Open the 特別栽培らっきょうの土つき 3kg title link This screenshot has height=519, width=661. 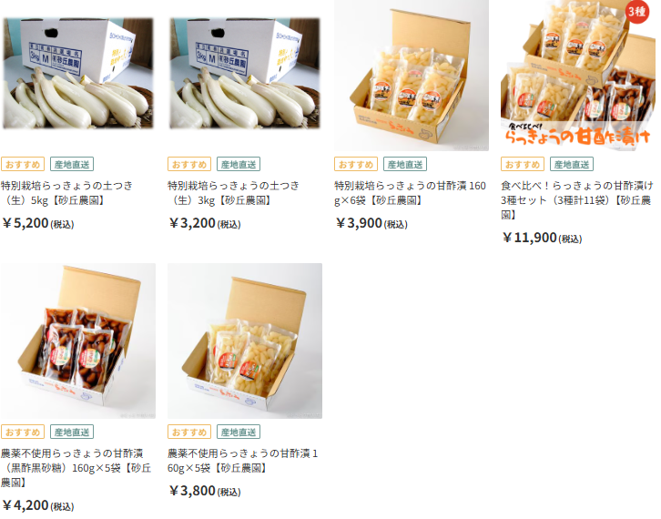pyautogui.click(x=234, y=193)
